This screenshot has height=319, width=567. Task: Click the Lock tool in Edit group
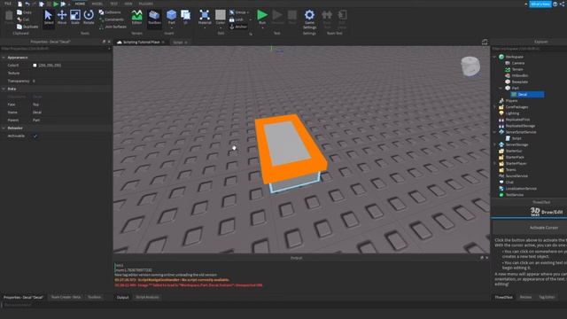(x=237, y=19)
